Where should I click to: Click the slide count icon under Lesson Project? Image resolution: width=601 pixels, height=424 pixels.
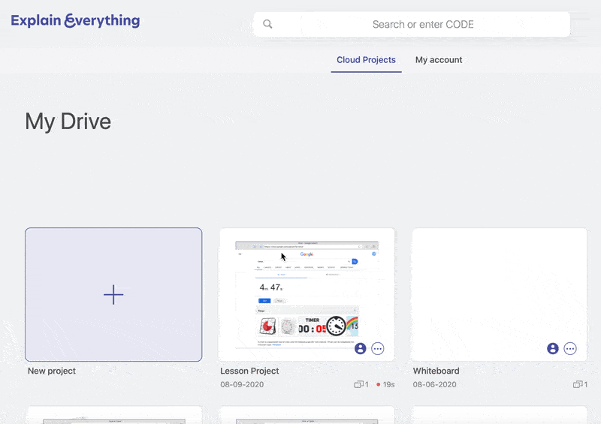point(359,384)
